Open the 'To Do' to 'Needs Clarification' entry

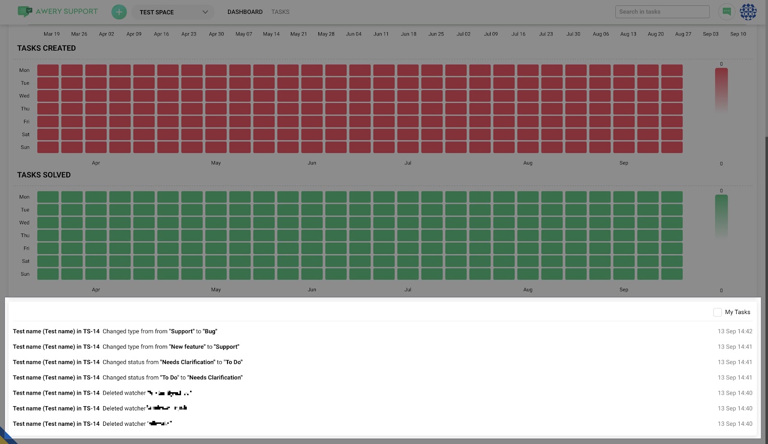coord(172,377)
